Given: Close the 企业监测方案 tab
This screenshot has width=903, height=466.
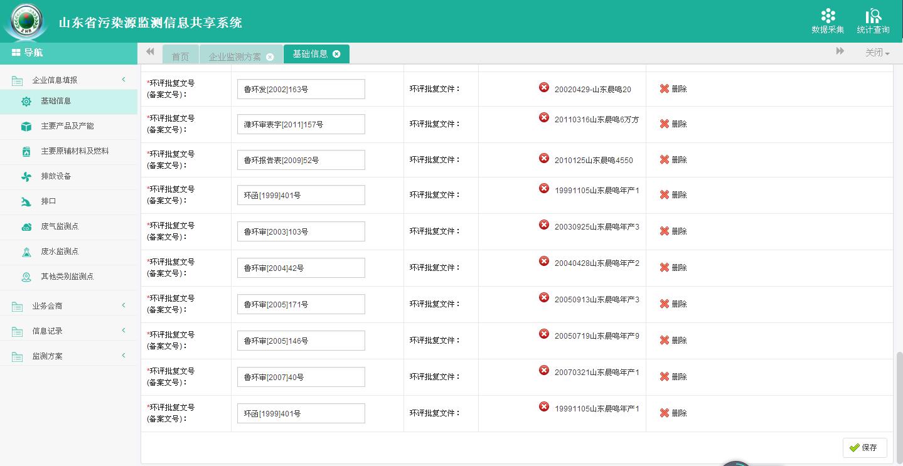Looking at the screenshot, I should [x=270, y=57].
